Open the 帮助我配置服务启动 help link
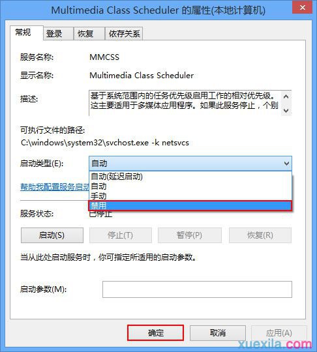The width and height of the screenshot is (317, 352). tap(55, 186)
